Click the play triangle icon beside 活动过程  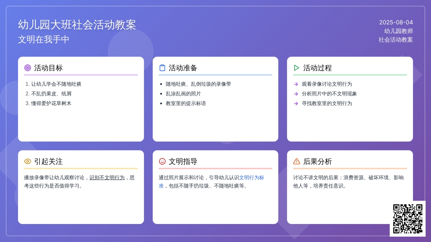coord(297,68)
